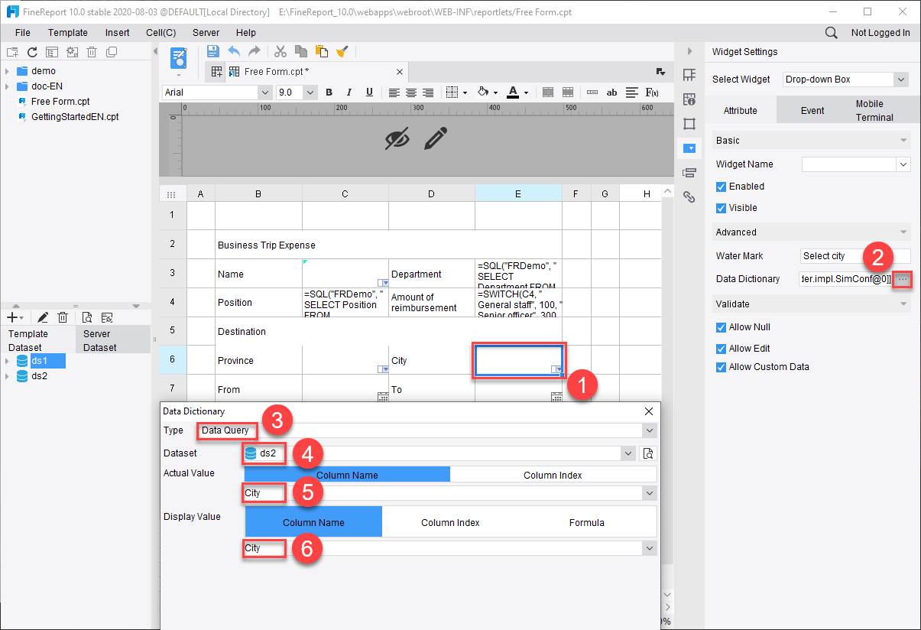Viewport: 921px width, 630px height.
Task: Click the new folder icon in file panel
Action: click(12, 52)
